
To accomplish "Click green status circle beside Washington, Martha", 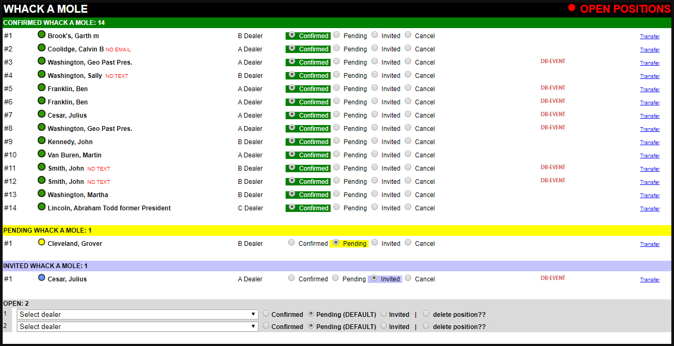I will coord(42,193).
